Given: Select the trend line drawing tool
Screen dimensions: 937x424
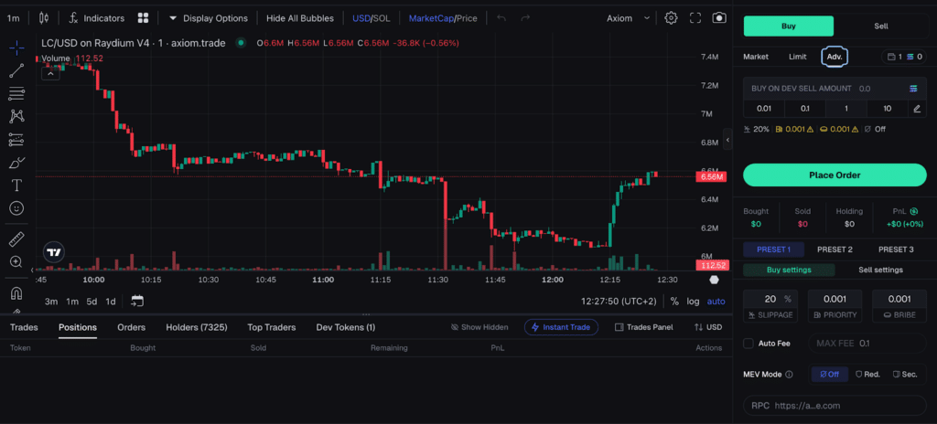Looking at the screenshot, I should click(x=16, y=71).
